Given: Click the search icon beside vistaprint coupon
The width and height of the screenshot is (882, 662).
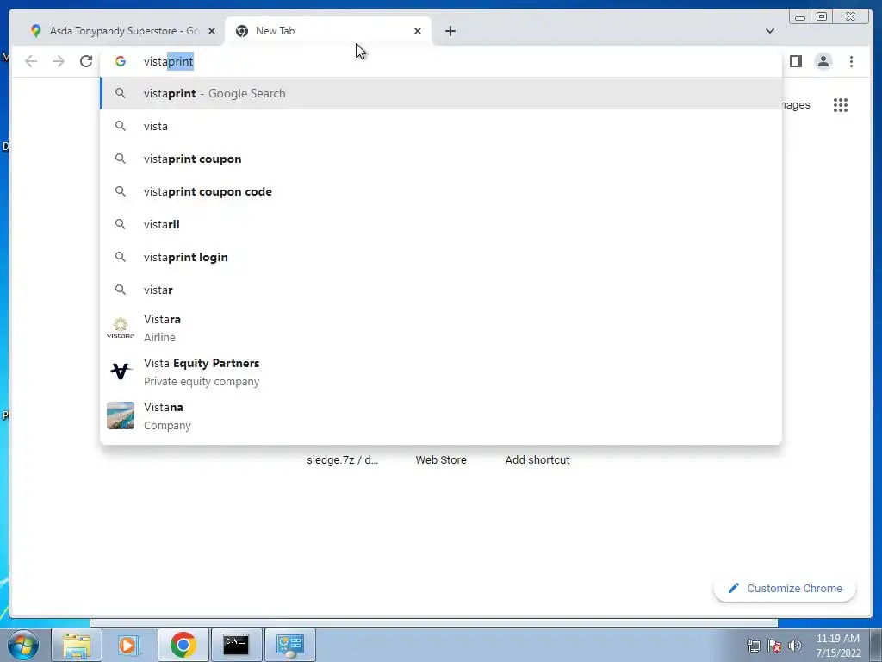Looking at the screenshot, I should point(121,159).
